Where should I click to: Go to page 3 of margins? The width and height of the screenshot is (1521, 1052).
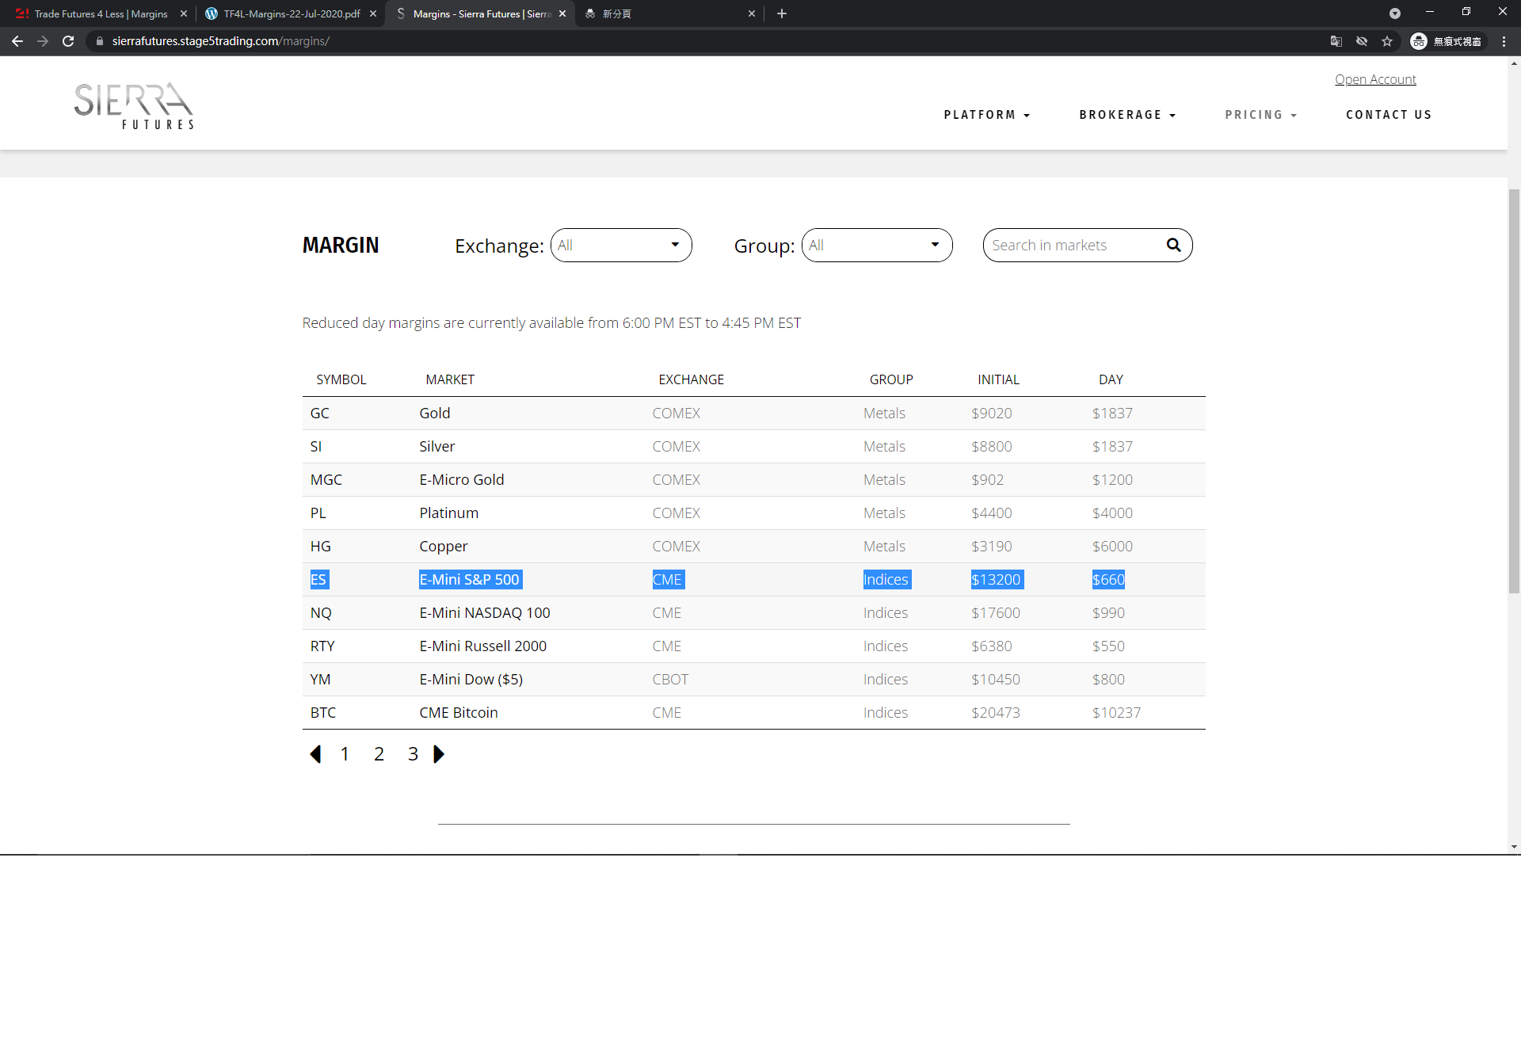pyautogui.click(x=413, y=754)
